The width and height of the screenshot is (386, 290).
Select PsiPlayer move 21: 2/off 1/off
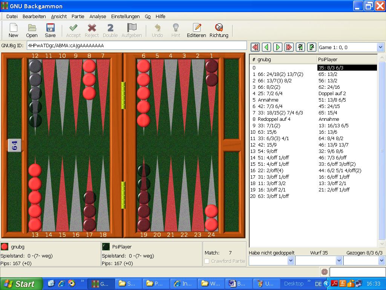click(334, 190)
